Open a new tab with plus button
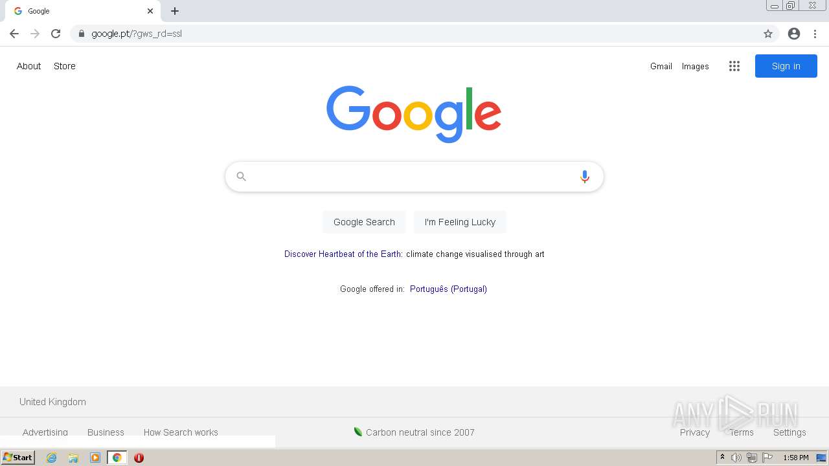The height and width of the screenshot is (466, 829). [x=175, y=11]
